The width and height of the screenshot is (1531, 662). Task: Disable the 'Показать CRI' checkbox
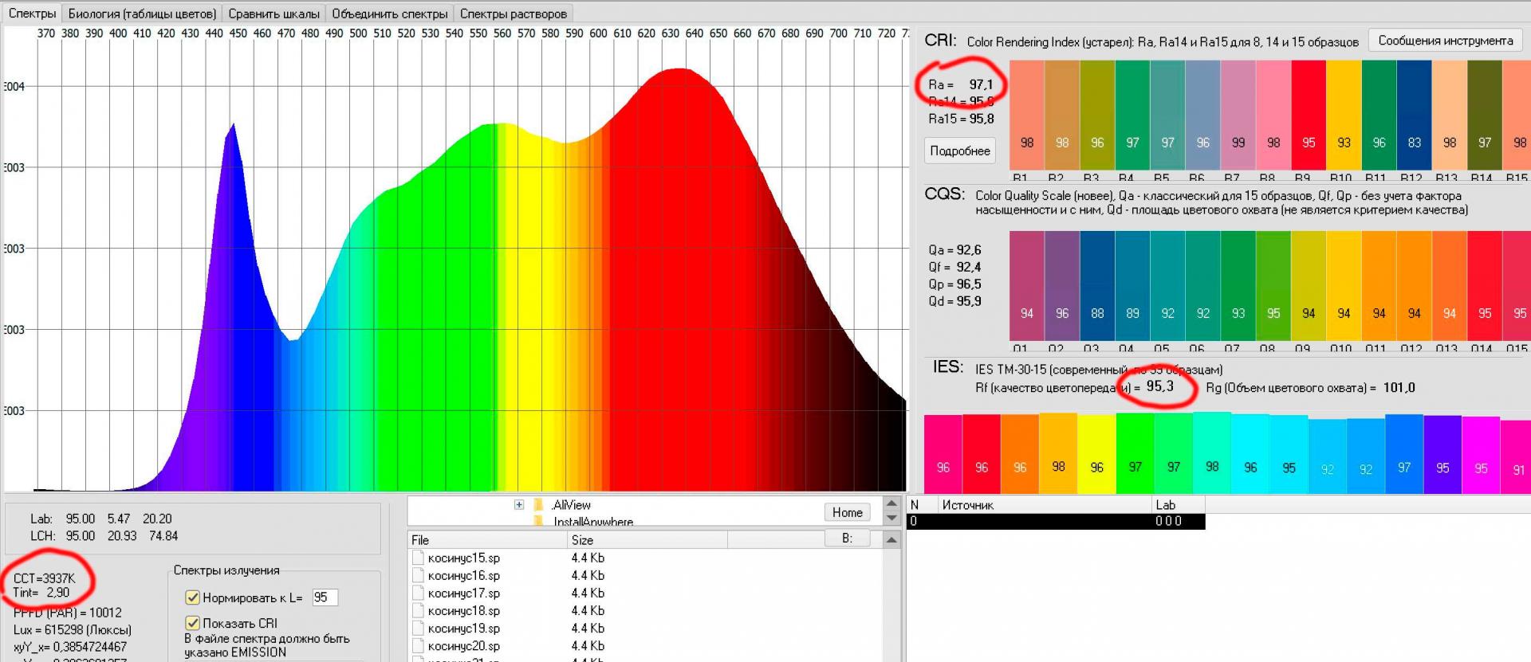[x=192, y=623]
